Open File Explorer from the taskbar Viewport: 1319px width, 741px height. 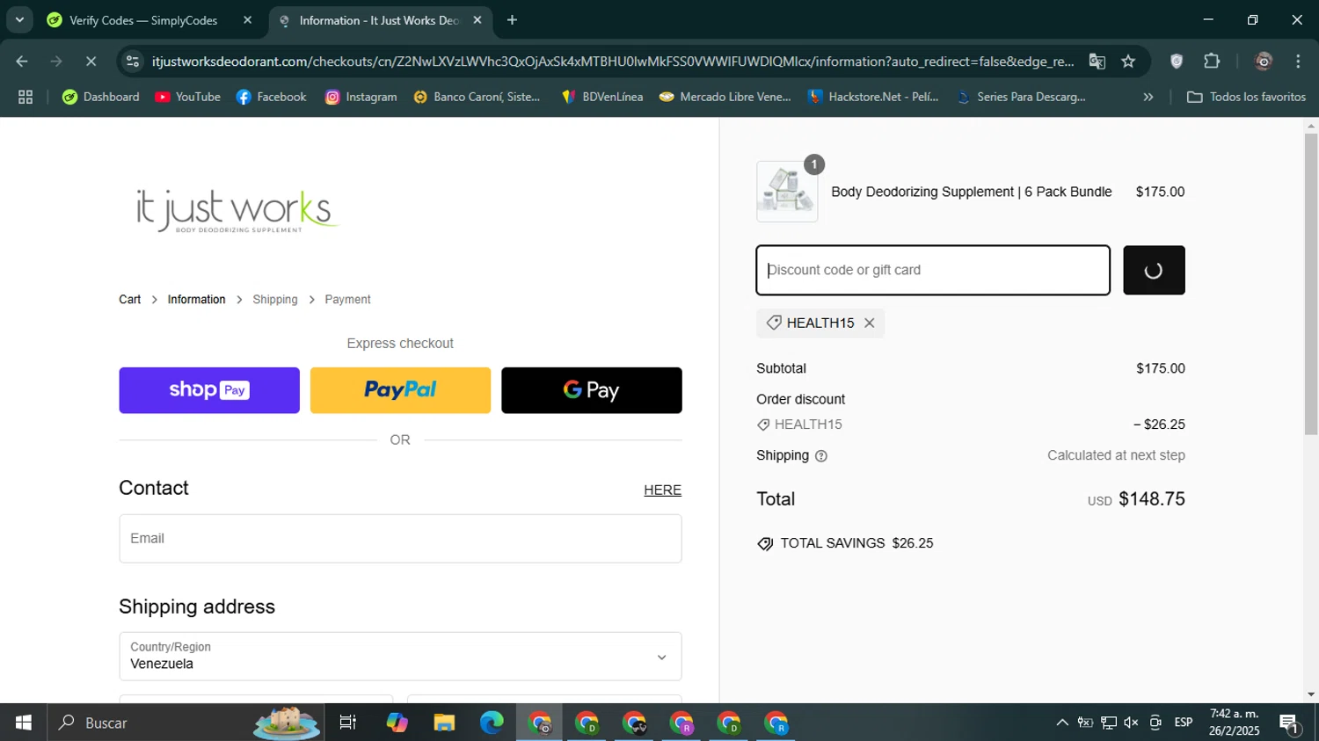click(444, 723)
